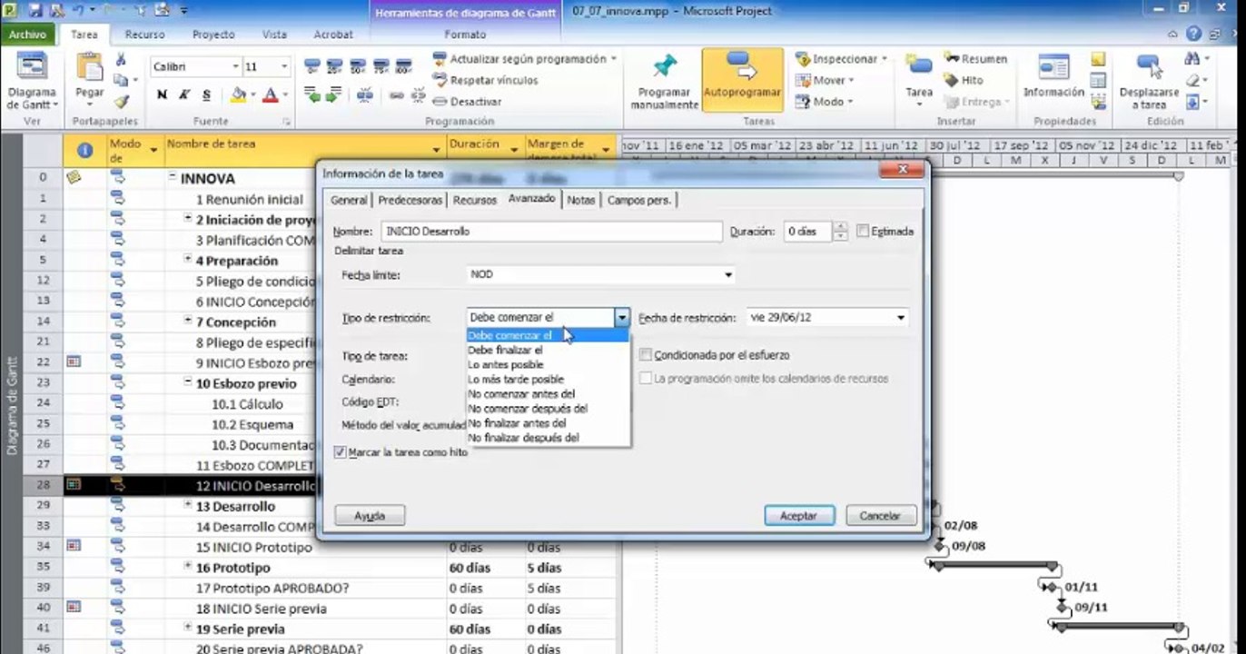Open the fill color bucket swatch
Screen dimensions: 1246x654
click(238, 94)
